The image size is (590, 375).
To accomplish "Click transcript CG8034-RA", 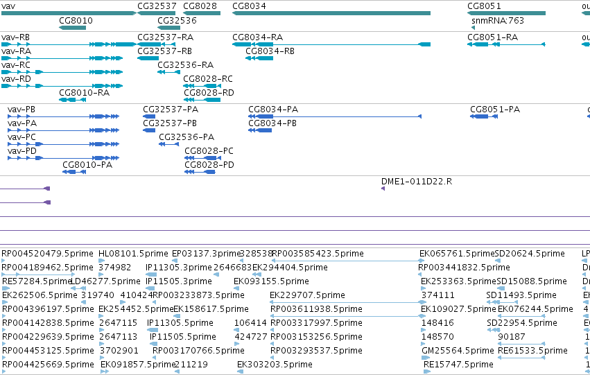I will click(x=331, y=44).
